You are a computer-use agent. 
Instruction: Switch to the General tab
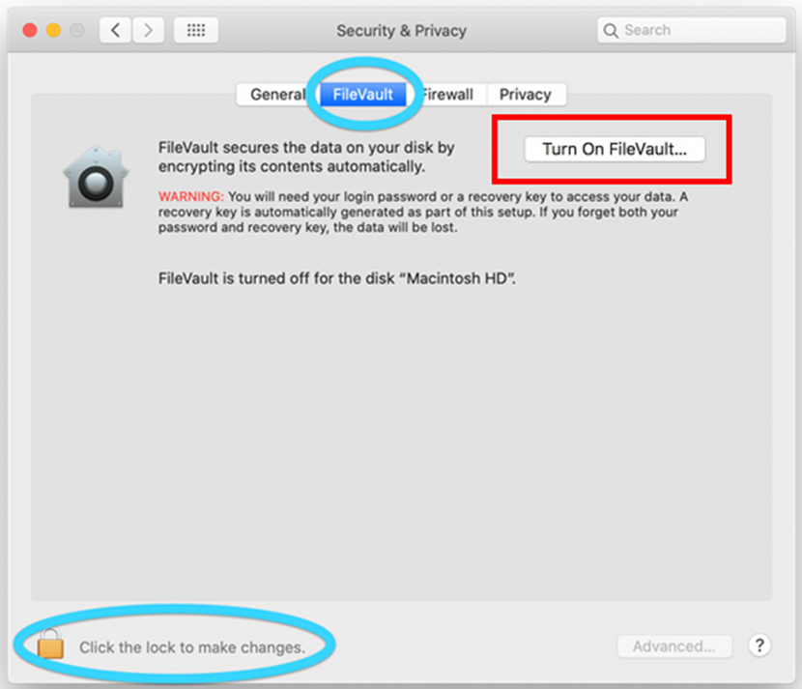(278, 95)
